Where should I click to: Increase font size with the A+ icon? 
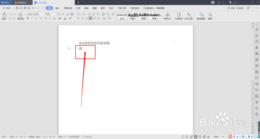coord(59,14)
